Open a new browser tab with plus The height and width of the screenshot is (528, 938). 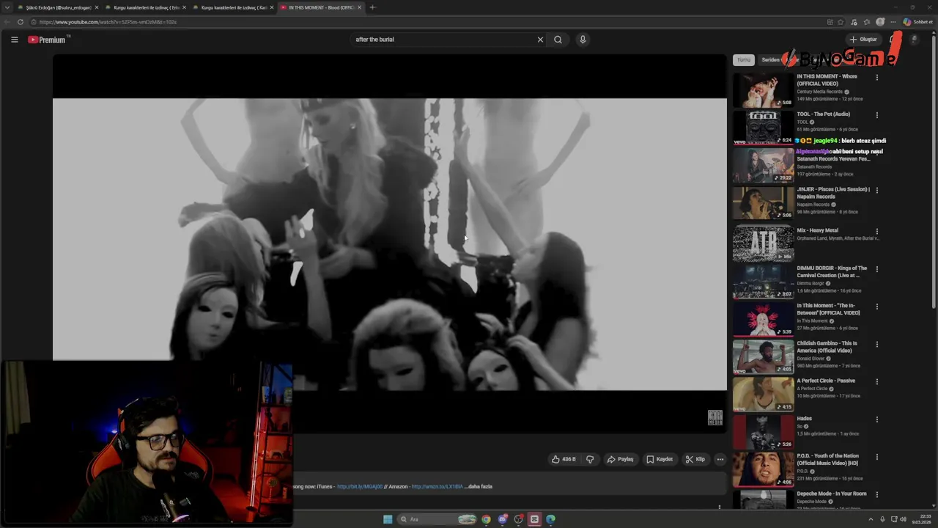coord(372,7)
